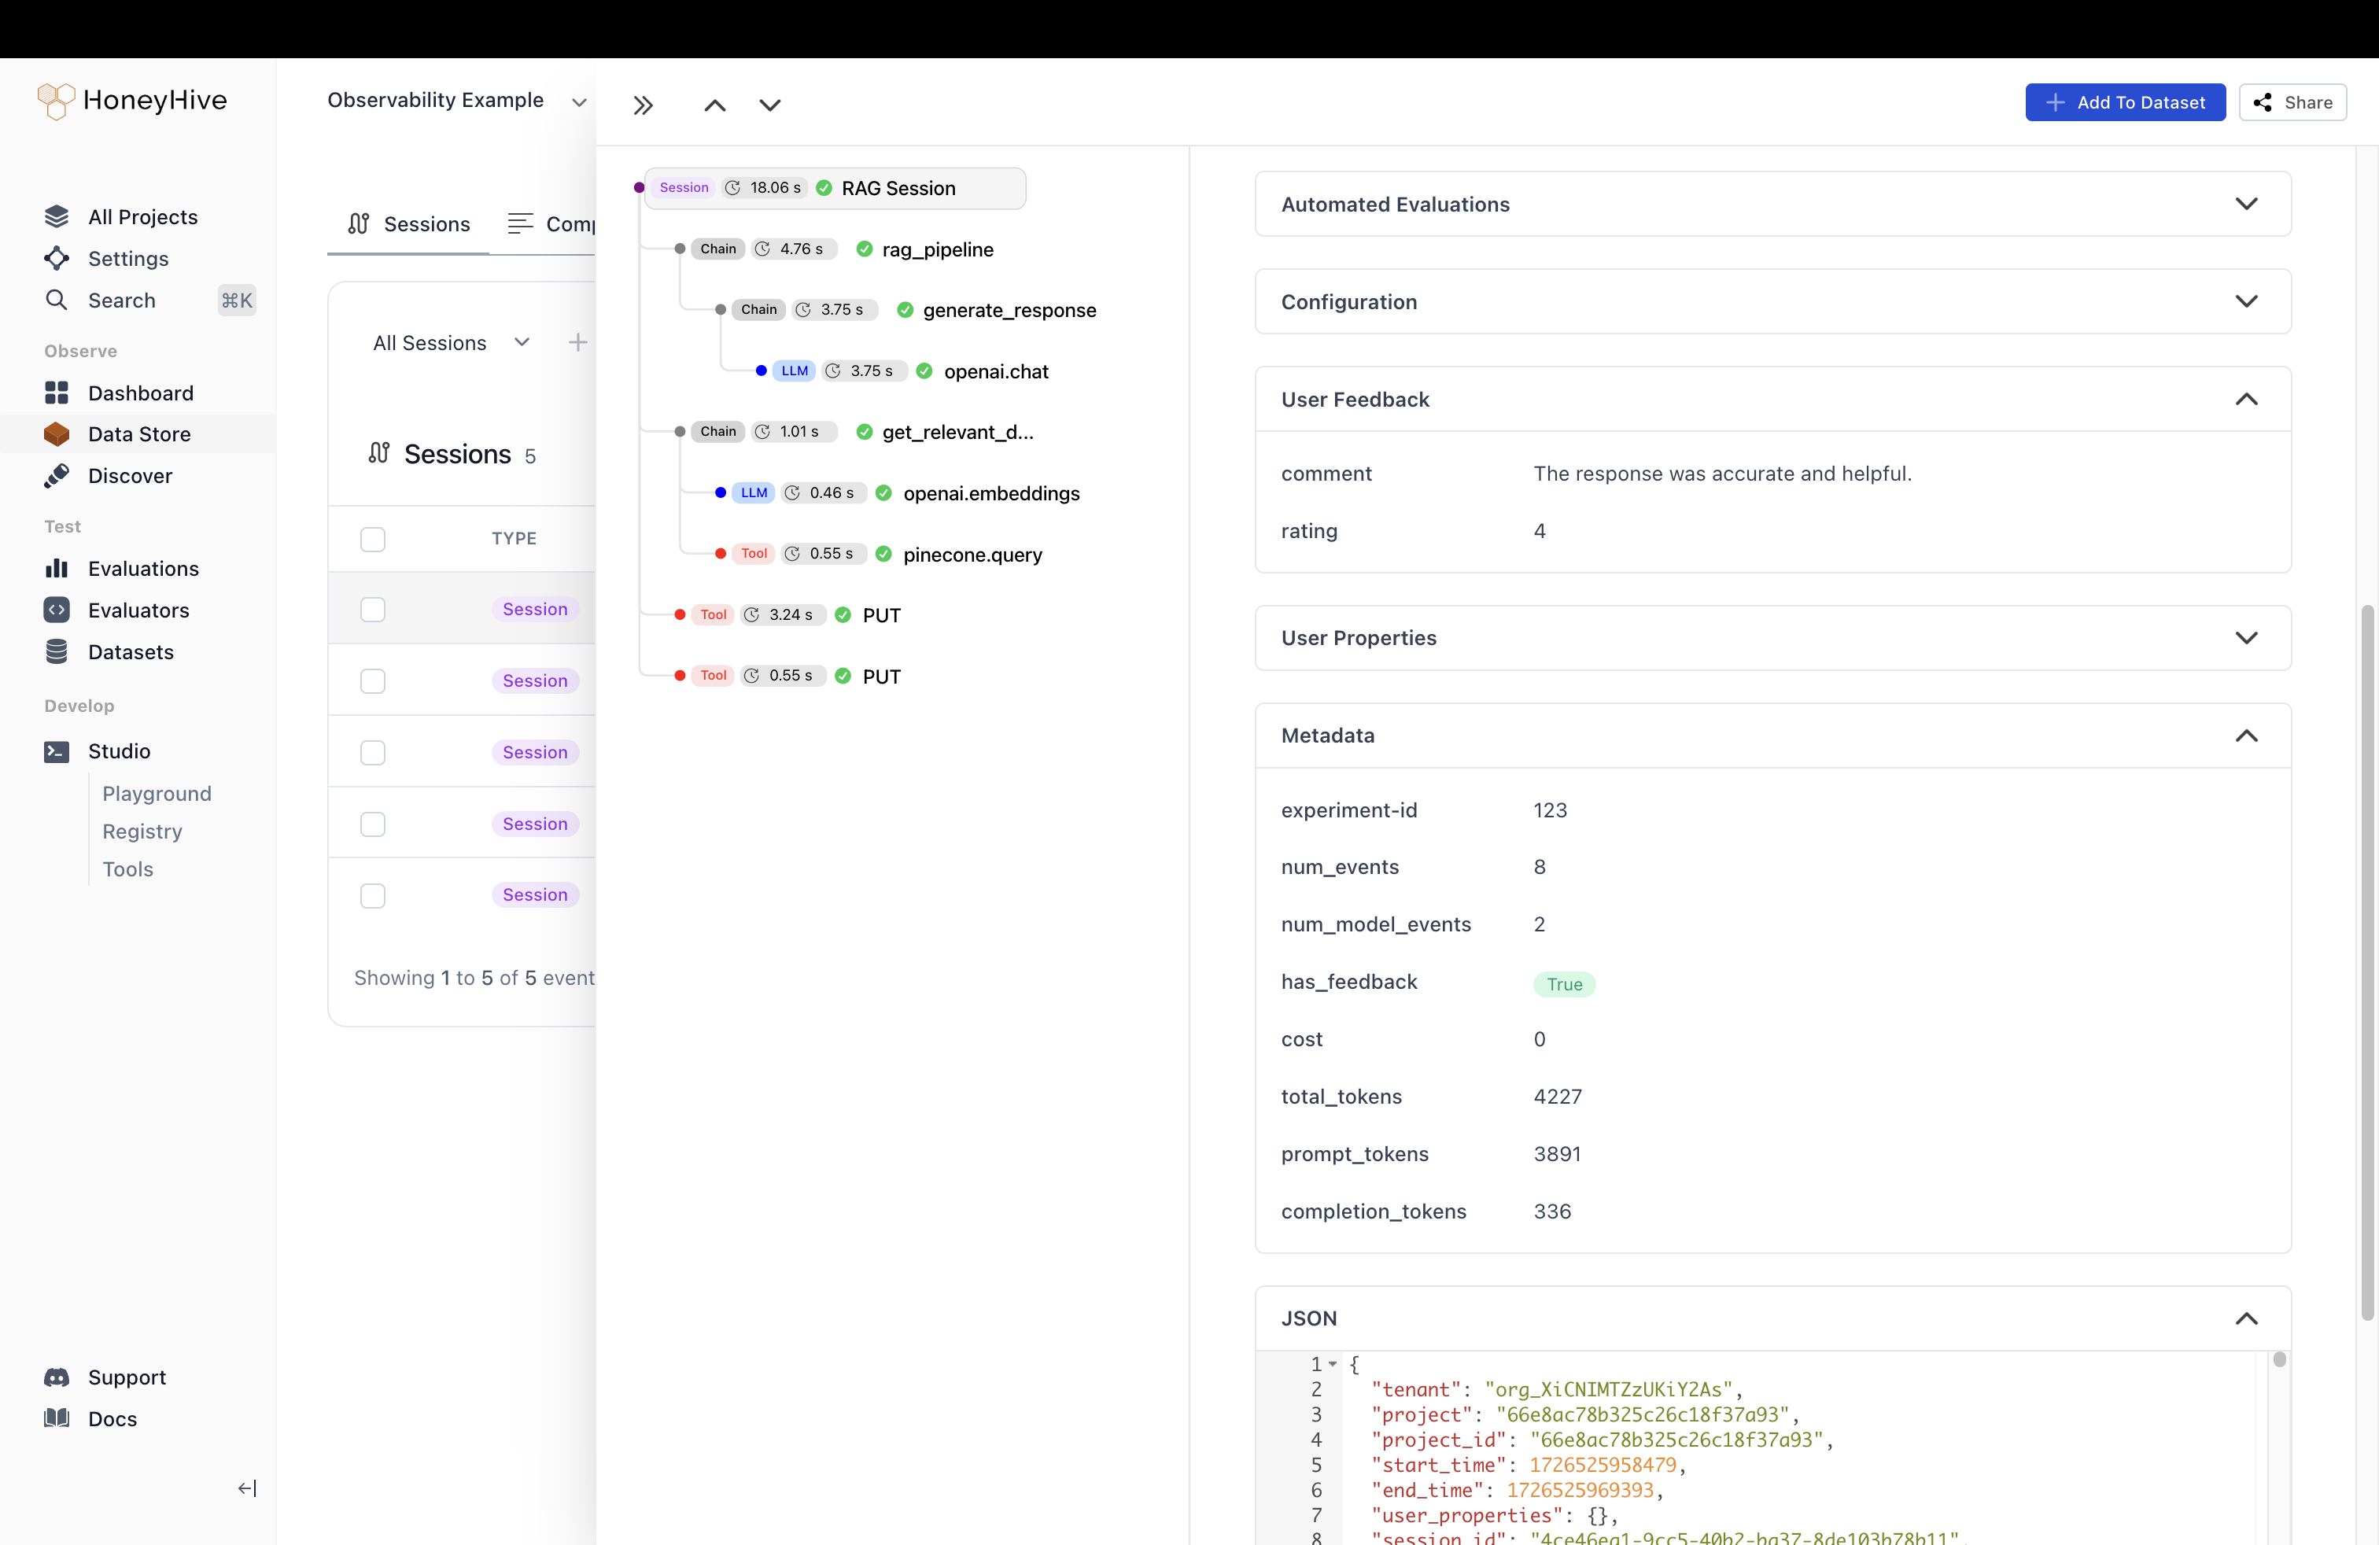Click the Share button
The height and width of the screenshot is (1545, 2379).
point(2292,102)
